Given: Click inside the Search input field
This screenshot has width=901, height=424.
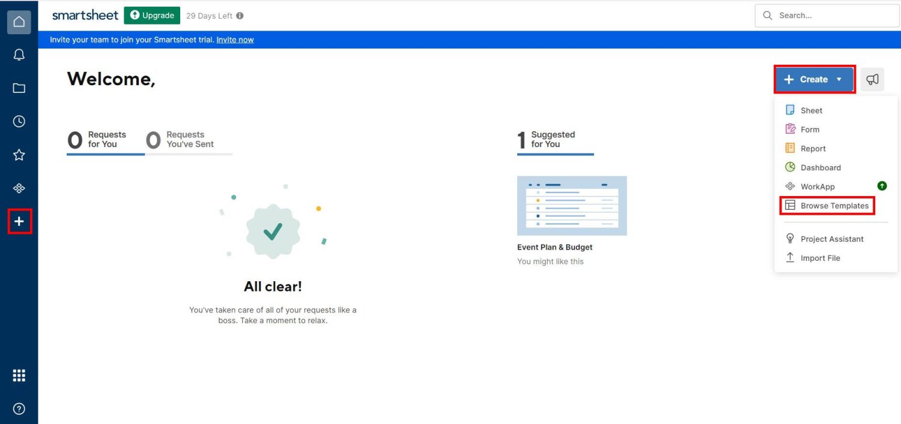Looking at the screenshot, I should [829, 15].
